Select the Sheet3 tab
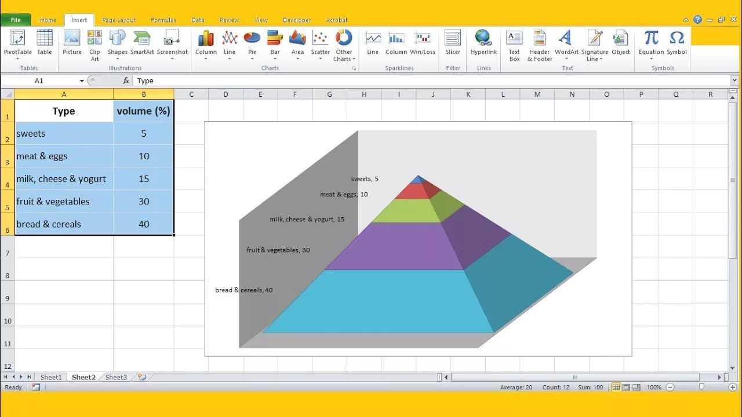 116,377
